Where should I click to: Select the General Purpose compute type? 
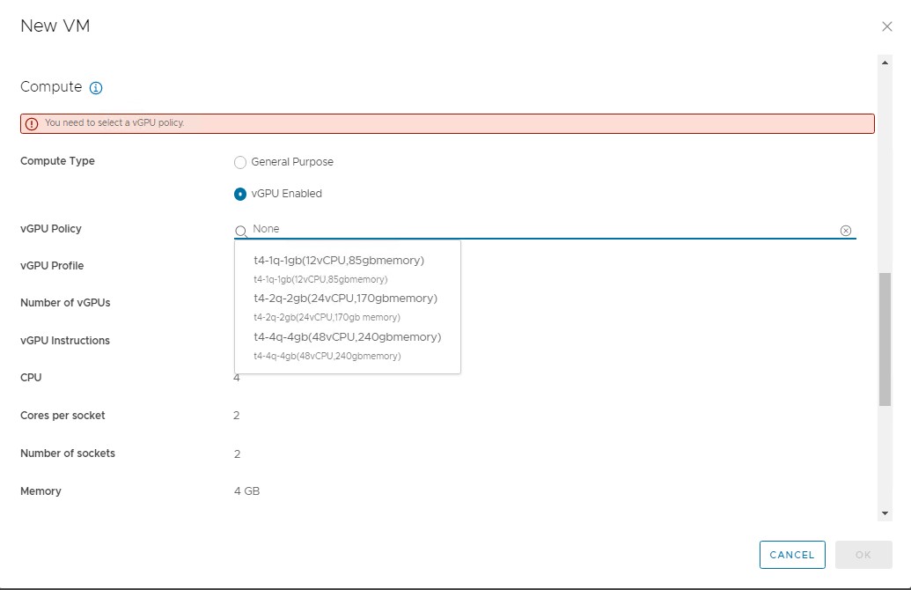[x=239, y=162]
